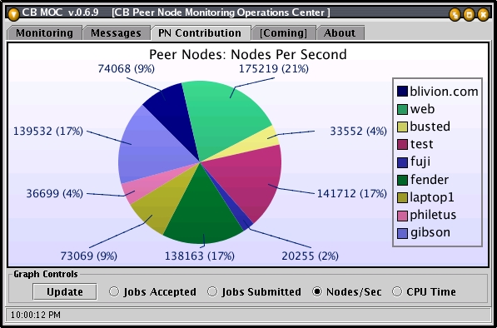Click the test legend label
Screen dimensions: 497x328
tap(421, 144)
